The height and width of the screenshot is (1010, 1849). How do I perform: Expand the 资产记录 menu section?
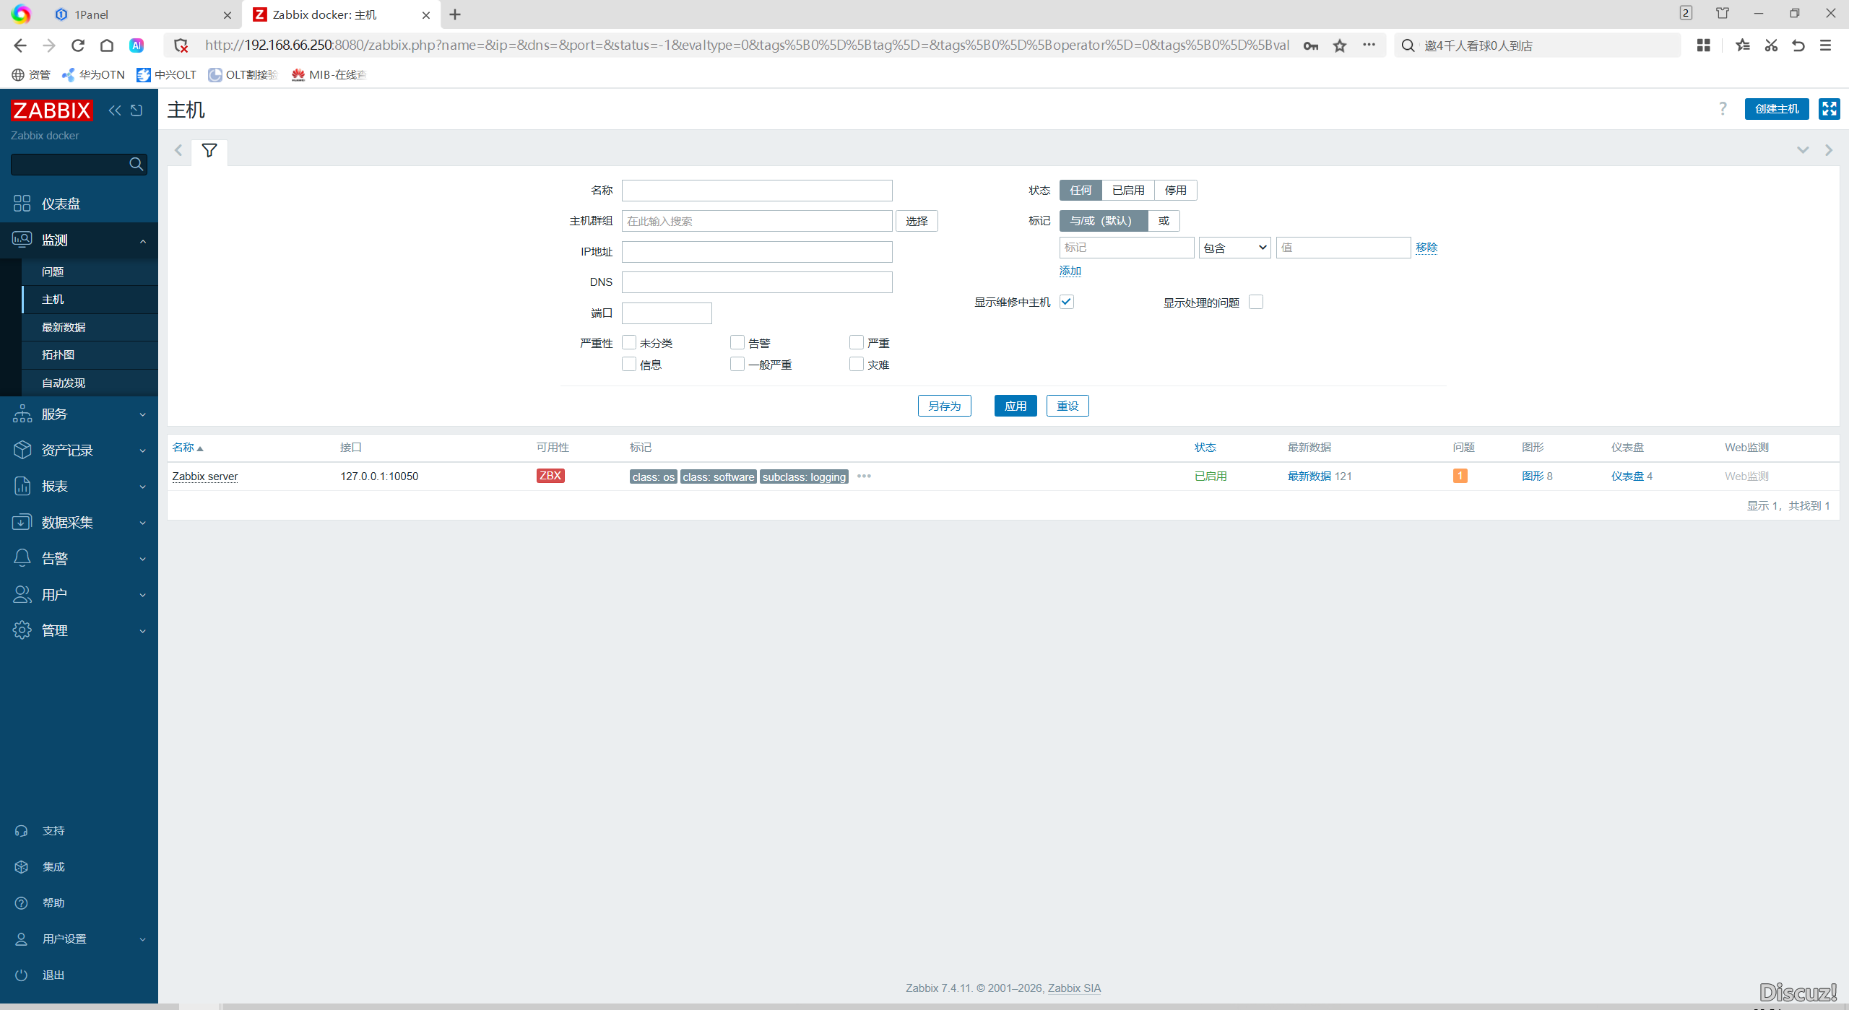pyautogui.click(x=79, y=450)
